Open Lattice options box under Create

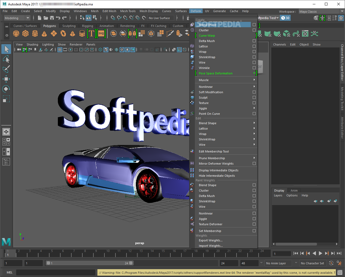pos(254,46)
